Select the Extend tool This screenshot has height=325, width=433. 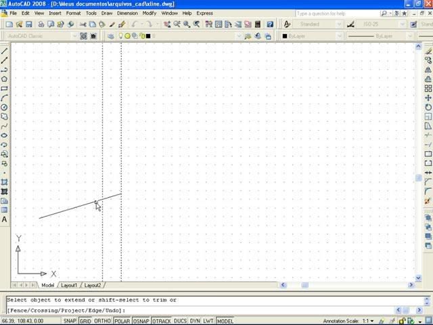(428, 144)
